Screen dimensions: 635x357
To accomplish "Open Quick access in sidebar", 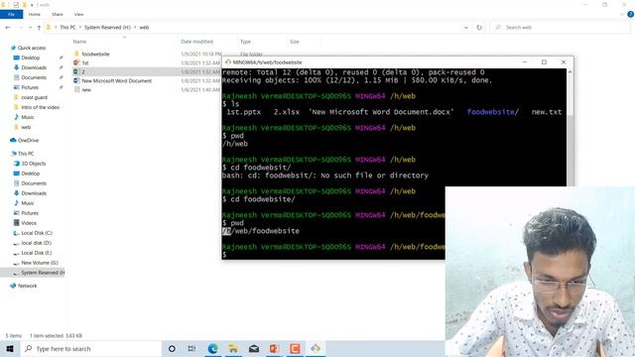I will (32, 48).
